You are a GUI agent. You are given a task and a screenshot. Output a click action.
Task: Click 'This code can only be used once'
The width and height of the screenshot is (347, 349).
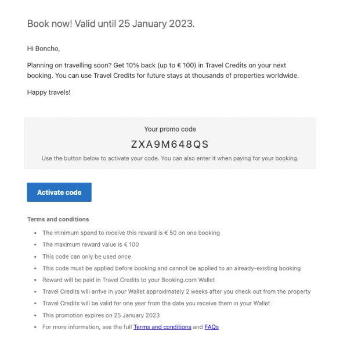pos(87,257)
